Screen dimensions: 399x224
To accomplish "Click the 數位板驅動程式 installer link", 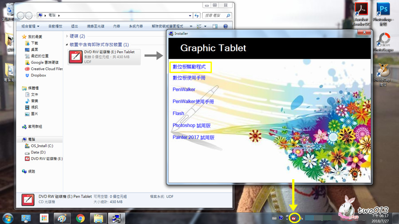I will click(189, 67).
